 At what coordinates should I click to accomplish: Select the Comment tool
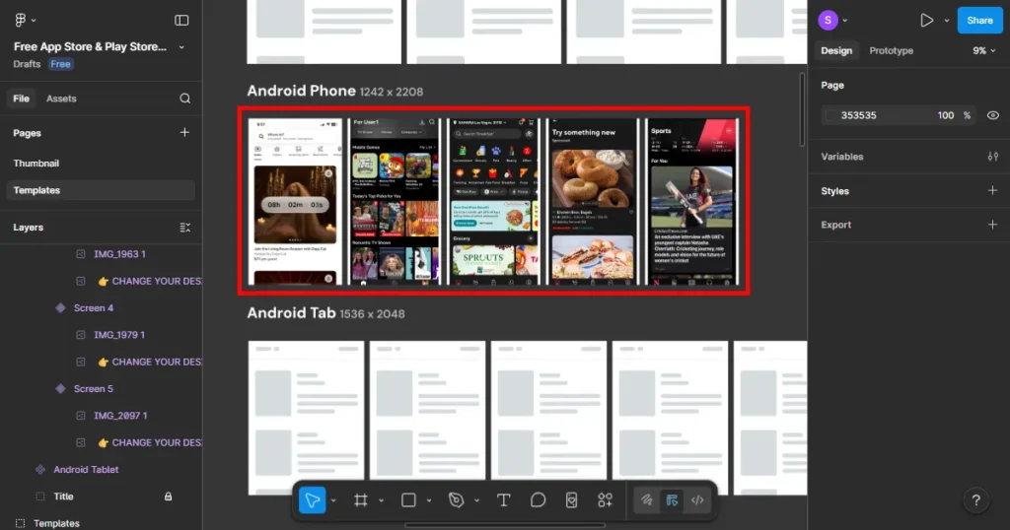538,500
